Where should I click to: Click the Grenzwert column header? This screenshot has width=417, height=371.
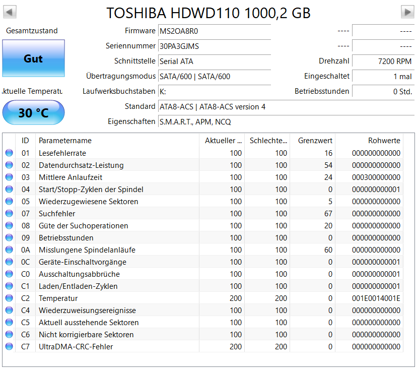click(x=312, y=140)
